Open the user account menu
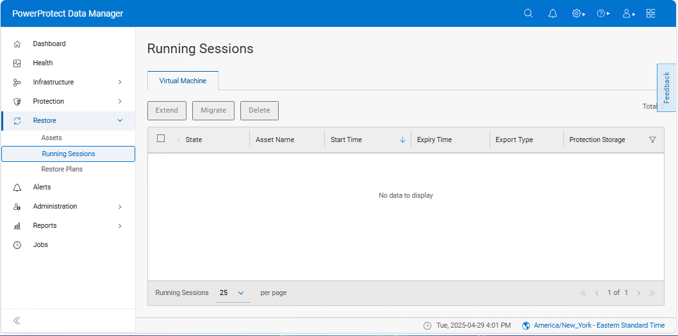This screenshot has height=336, width=678. pos(628,13)
